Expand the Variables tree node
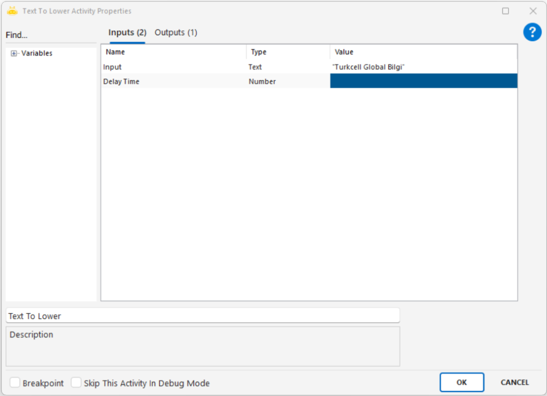The height and width of the screenshot is (396, 547). (14, 53)
